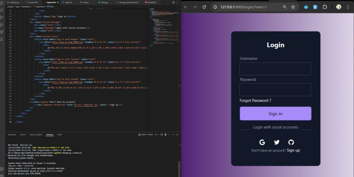Bookmark this page with the star
This screenshot has height=177, width=354.
pos(293,7)
